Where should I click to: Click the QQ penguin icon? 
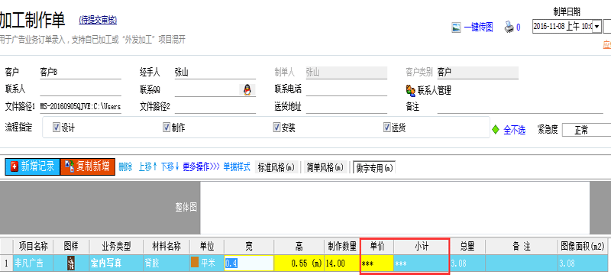tap(247, 90)
